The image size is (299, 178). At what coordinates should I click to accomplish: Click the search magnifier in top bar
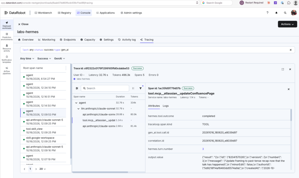pyautogui.click(x=285, y=13)
